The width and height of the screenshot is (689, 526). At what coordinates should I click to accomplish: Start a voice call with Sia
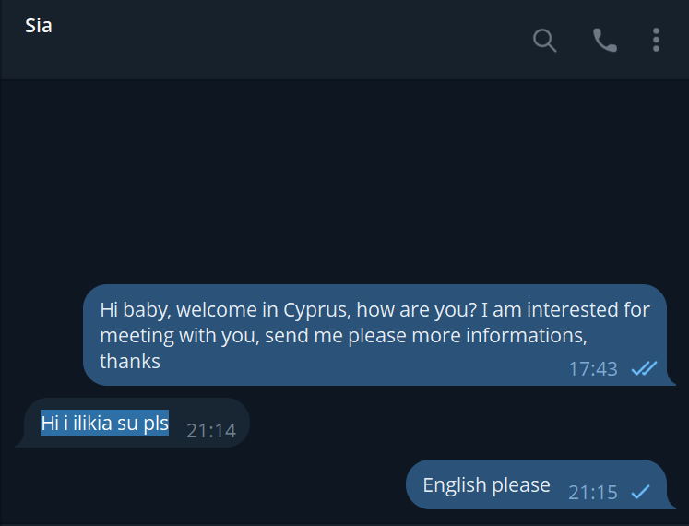(604, 40)
